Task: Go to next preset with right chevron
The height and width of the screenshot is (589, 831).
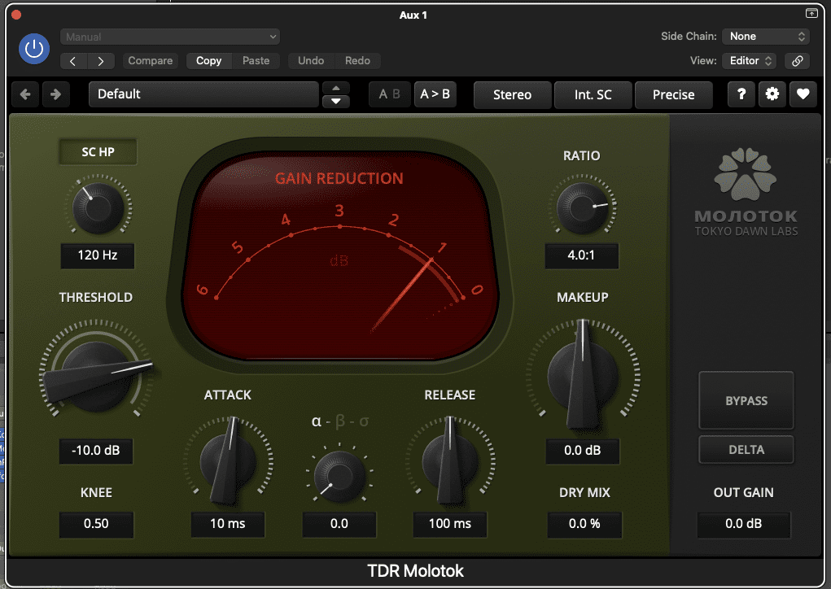Action: (x=100, y=61)
